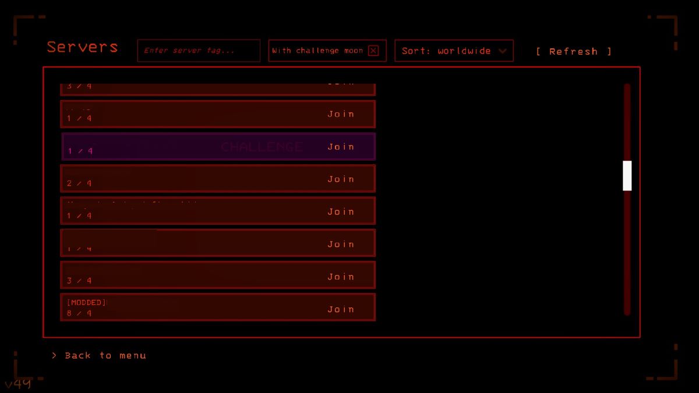The height and width of the screenshot is (393, 699).
Task: Join the server directly below the 2/4 server
Action: (341, 212)
